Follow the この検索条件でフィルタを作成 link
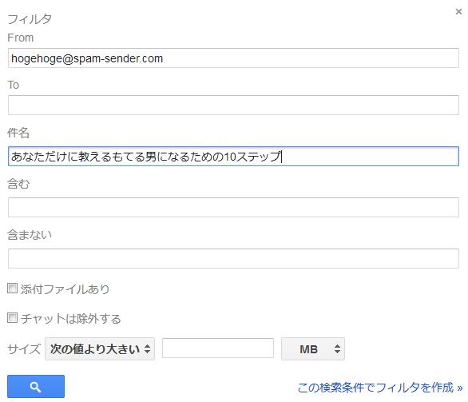 click(x=380, y=388)
